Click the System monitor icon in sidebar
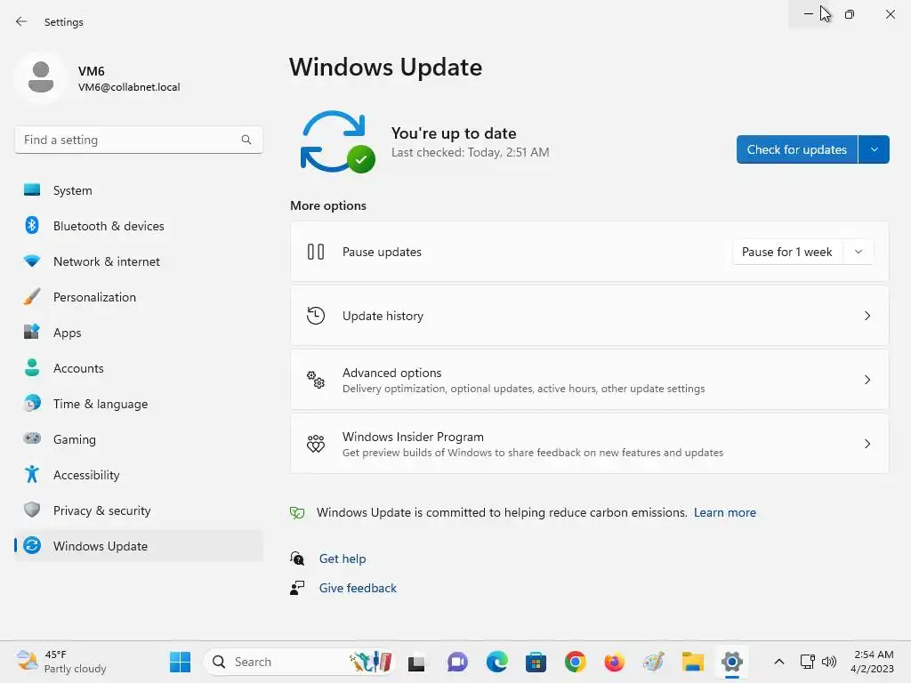The height and width of the screenshot is (683, 911). tap(32, 190)
